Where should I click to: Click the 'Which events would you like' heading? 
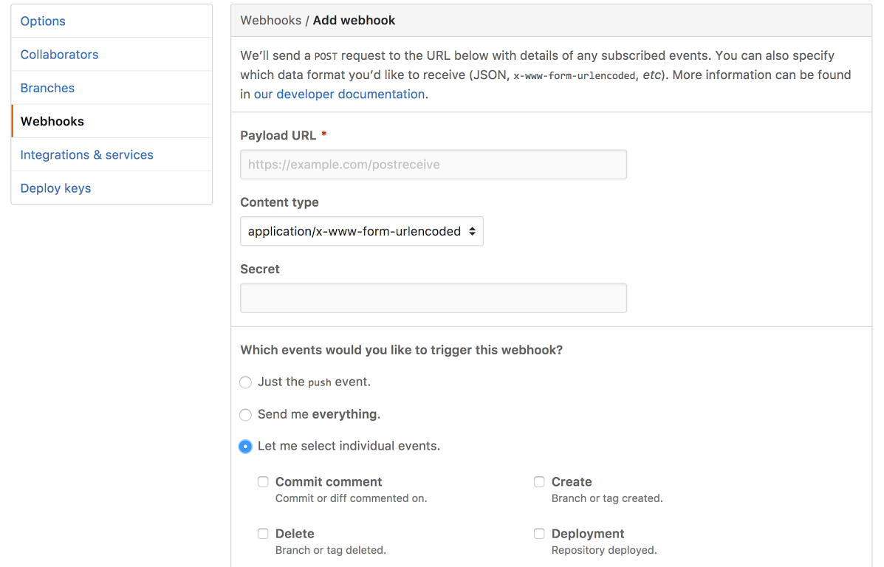tap(402, 350)
